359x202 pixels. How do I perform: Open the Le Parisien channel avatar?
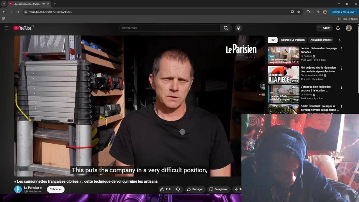[18, 189]
